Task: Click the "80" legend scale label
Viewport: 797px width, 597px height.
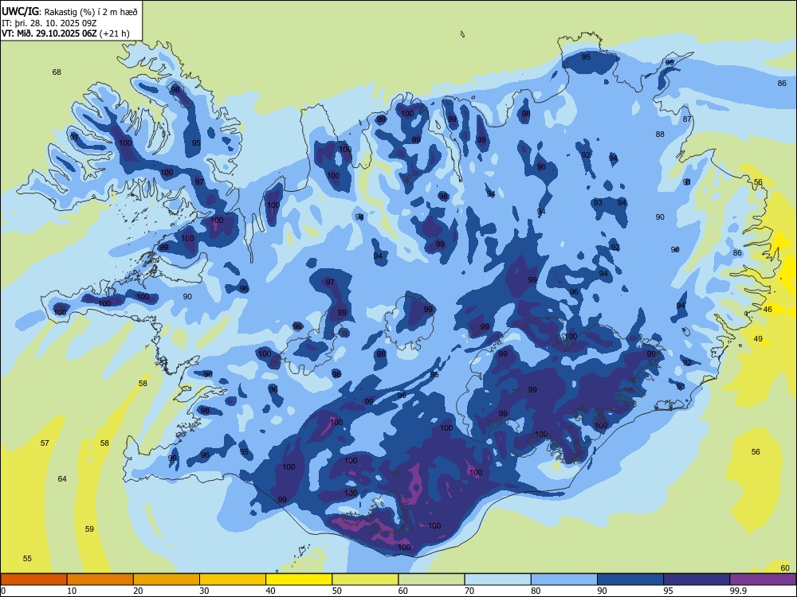Action: point(536,591)
